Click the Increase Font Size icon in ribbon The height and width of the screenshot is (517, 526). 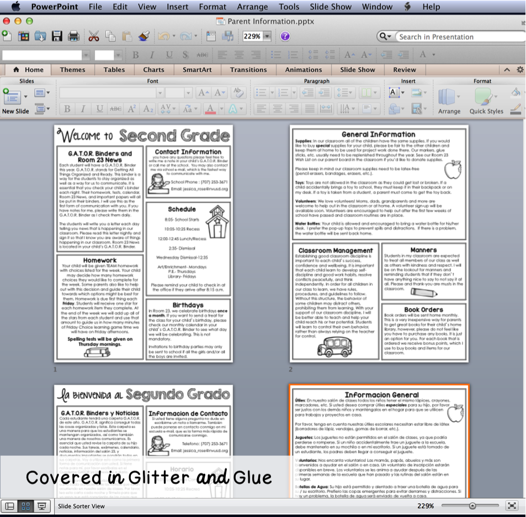[204, 92]
